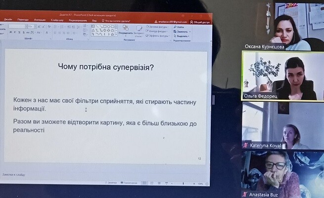
Task: Toggle bold formatting (Ж)
Action: (x=11, y=32)
